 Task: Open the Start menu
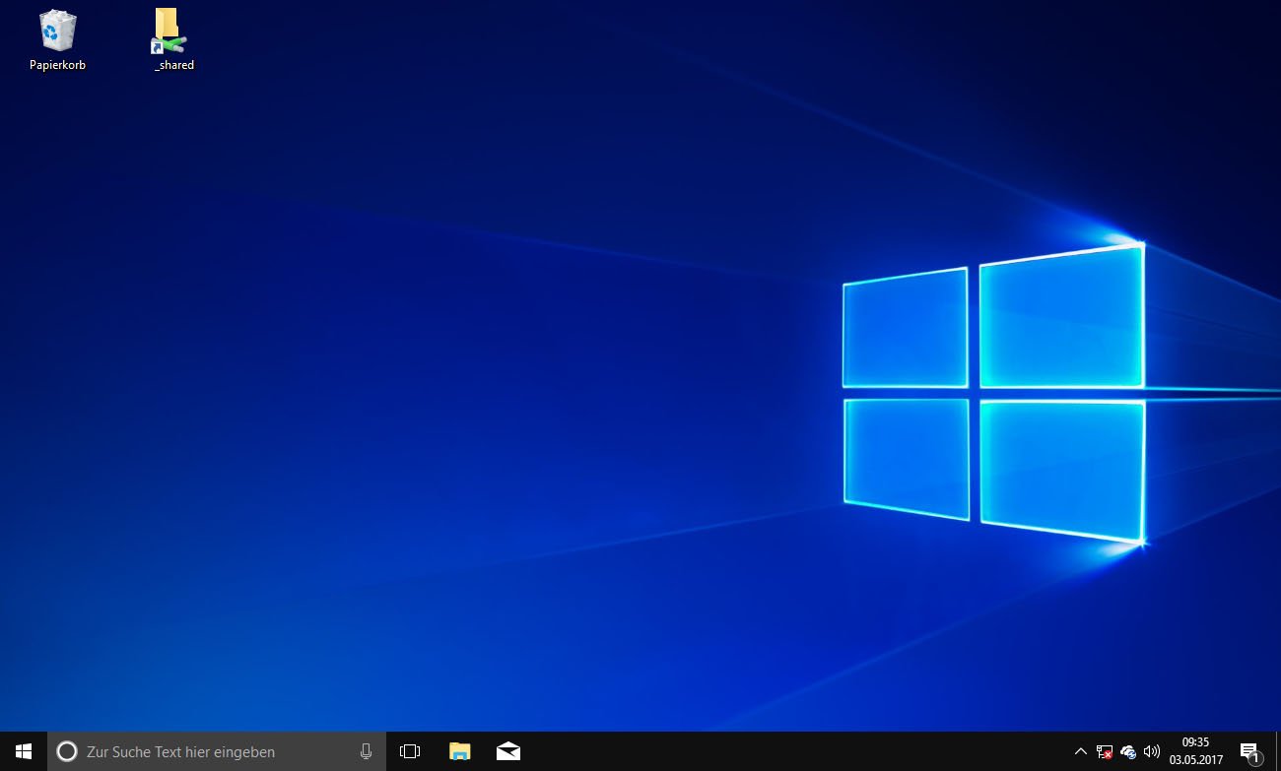[23, 751]
